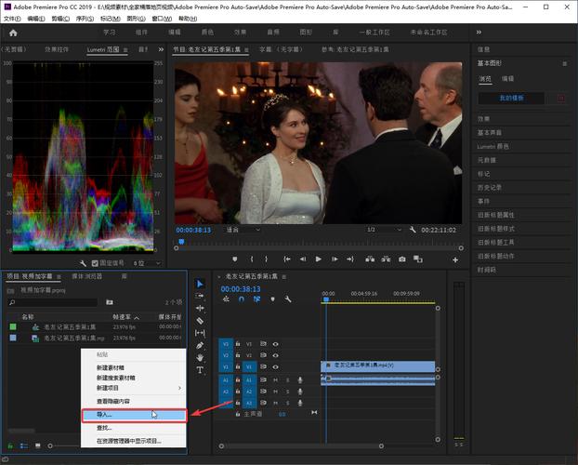Viewport: 578px width, 465px height.
Task: Switch to 编辑 in Essential Graphics
Action: point(507,79)
